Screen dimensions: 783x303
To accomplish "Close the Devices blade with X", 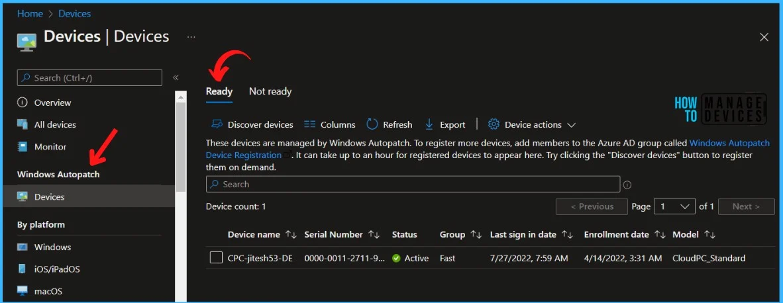I will (764, 37).
